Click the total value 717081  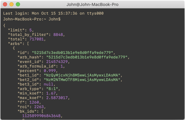(x=42, y=39)
